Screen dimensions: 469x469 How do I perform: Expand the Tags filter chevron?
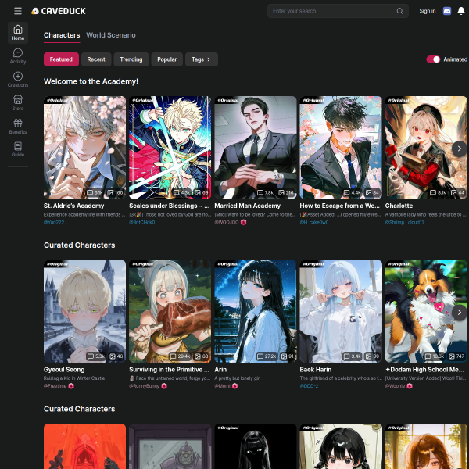coord(209,59)
